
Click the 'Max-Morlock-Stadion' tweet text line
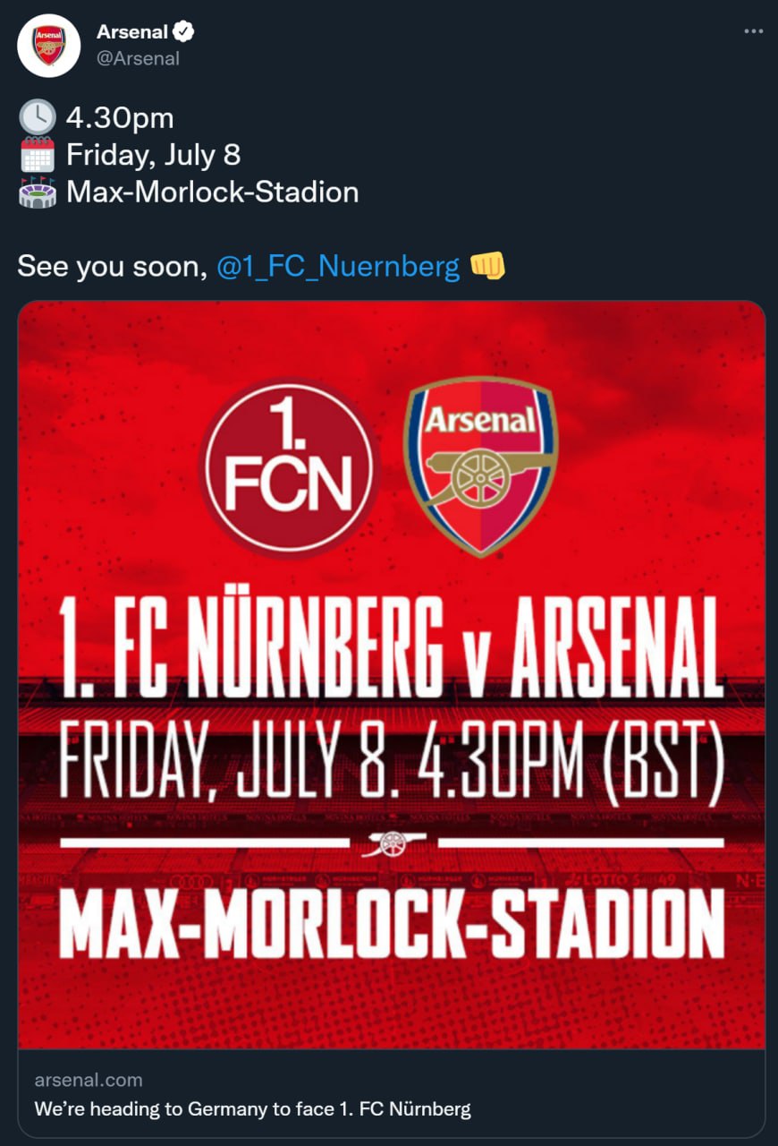[x=212, y=192]
